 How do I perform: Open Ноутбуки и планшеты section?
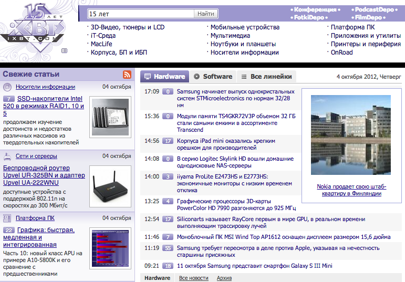pyautogui.click(x=243, y=44)
